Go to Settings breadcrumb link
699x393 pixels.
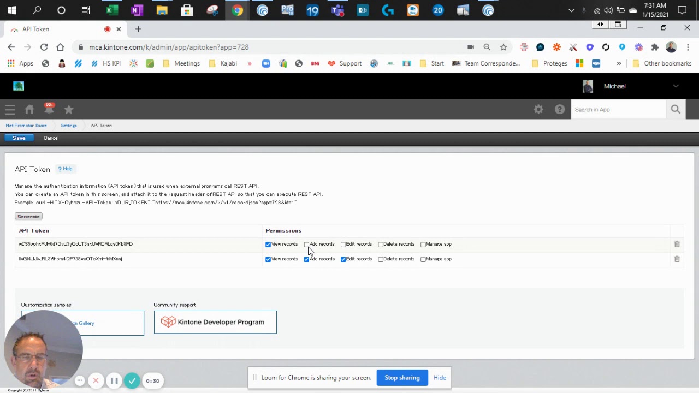68,126
